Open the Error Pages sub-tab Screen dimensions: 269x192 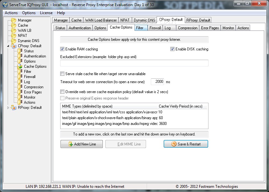[x=210, y=28]
